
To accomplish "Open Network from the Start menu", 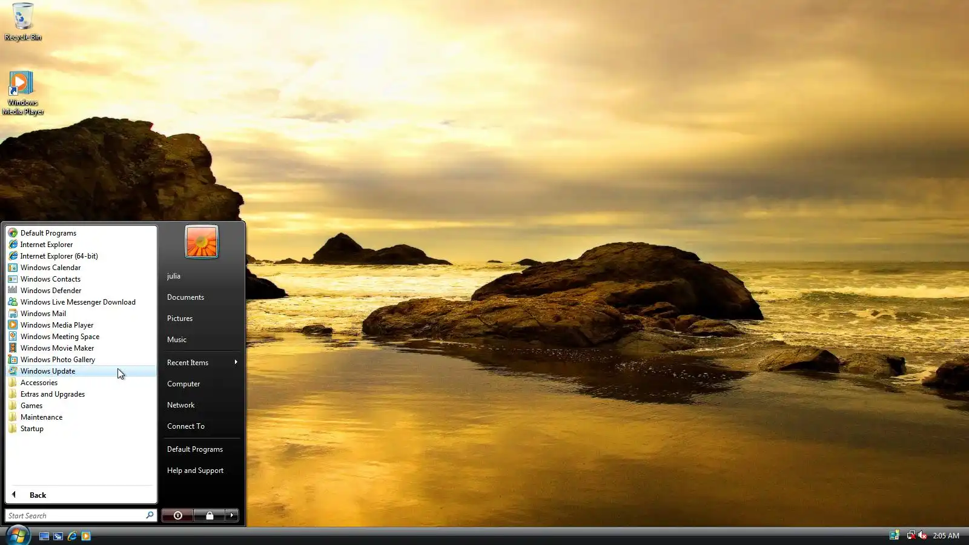I will [202, 405].
